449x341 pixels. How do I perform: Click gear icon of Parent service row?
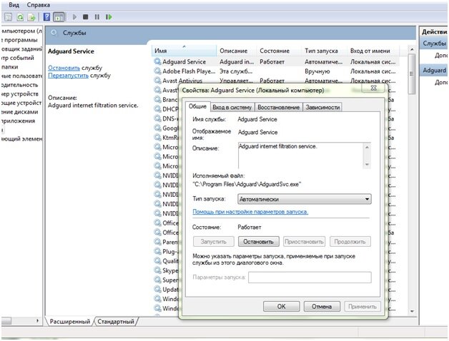click(x=157, y=242)
